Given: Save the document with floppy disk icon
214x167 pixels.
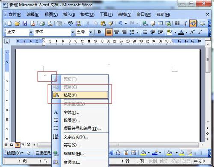Looking at the screenshot, I should pyautogui.click(x=25, y=23).
